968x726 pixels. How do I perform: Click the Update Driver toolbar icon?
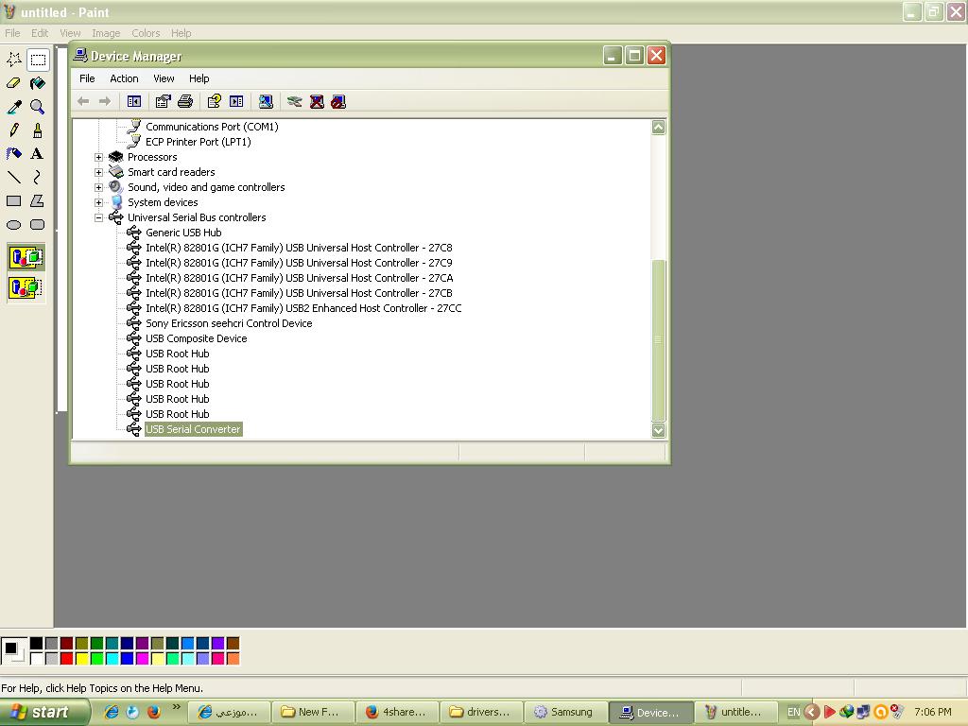click(295, 101)
